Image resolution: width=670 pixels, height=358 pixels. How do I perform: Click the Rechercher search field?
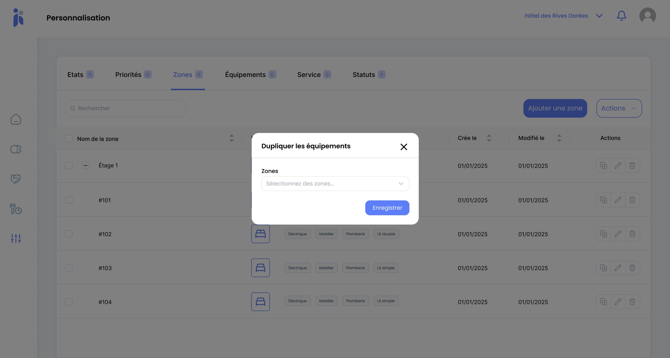tap(126, 108)
